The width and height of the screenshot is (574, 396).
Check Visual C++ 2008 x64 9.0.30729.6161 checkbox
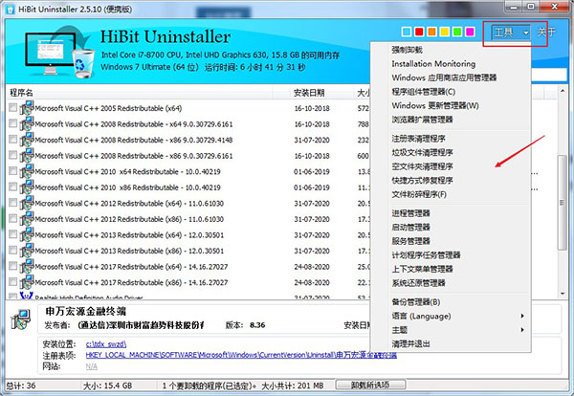click(12, 123)
